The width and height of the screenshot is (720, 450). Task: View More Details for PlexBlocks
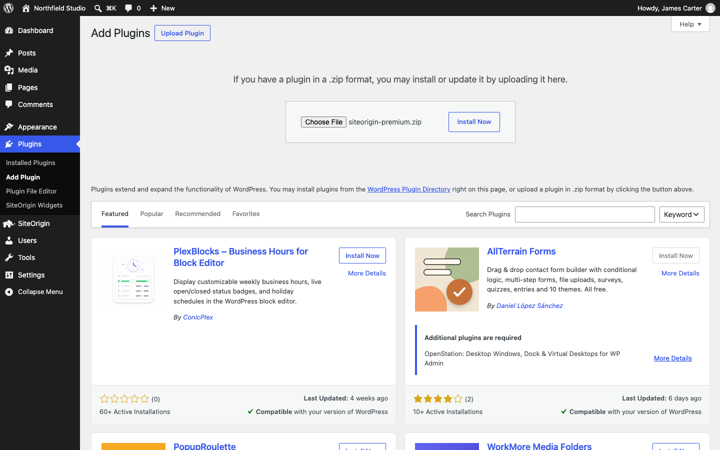[367, 273]
